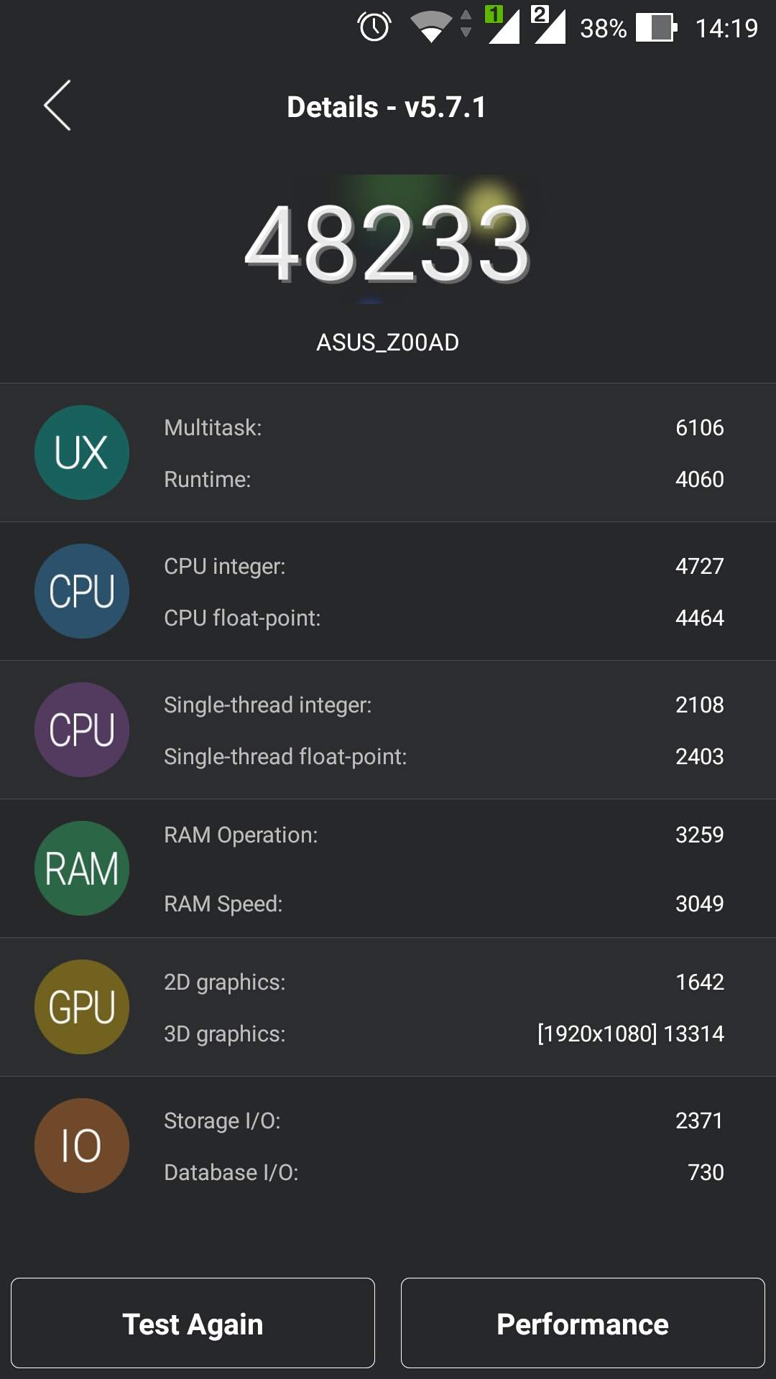Image resolution: width=776 pixels, height=1379 pixels.
Task: Select the CPU float-point result row
Action: pos(443,618)
